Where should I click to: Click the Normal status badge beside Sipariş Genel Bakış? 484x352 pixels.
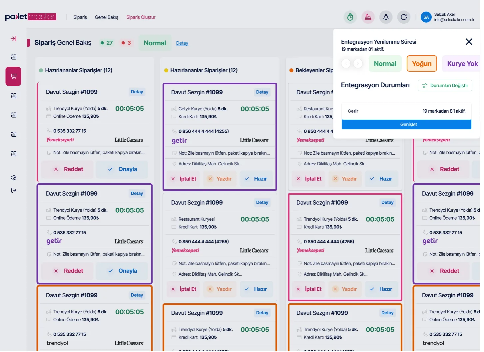tap(155, 43)
